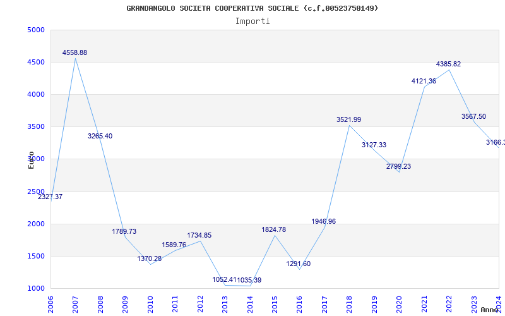Viewport: 505px width, 316px height.
Task: Click the 1035.39 data label
Action: click(249, 280)
